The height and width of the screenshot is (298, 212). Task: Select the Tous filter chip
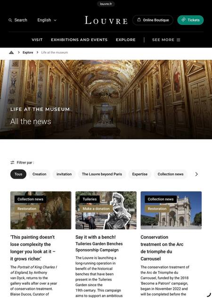[x=18, y=174]
